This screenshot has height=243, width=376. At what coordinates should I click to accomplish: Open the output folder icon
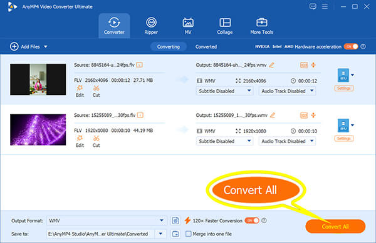coord(175,234)
